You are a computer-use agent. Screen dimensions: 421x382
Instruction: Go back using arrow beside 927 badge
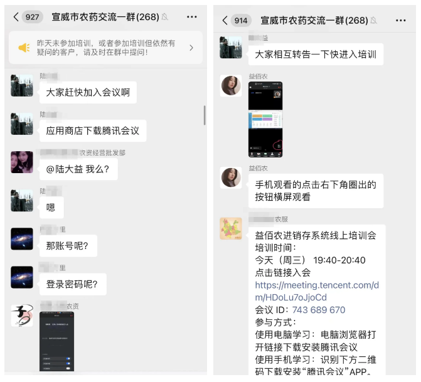[x=16, y=17]
